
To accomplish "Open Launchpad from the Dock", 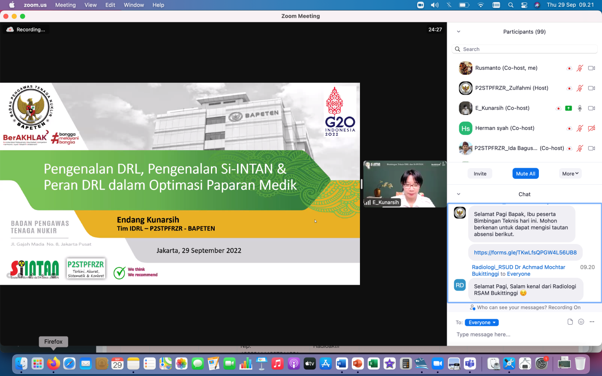I will click(x=37, y=363).
